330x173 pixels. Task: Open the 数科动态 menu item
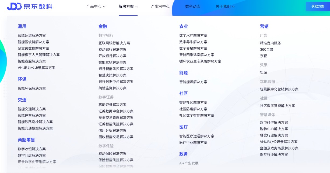(192, 6)
